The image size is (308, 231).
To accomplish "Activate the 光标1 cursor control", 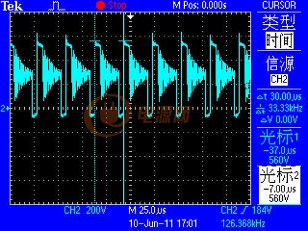I will [x=279, y=146].
